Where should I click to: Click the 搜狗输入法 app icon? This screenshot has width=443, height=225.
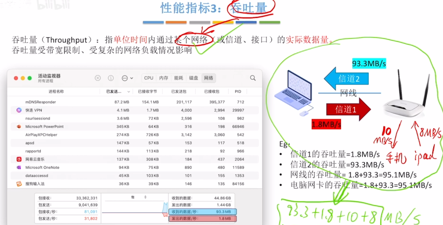point(19,184)
